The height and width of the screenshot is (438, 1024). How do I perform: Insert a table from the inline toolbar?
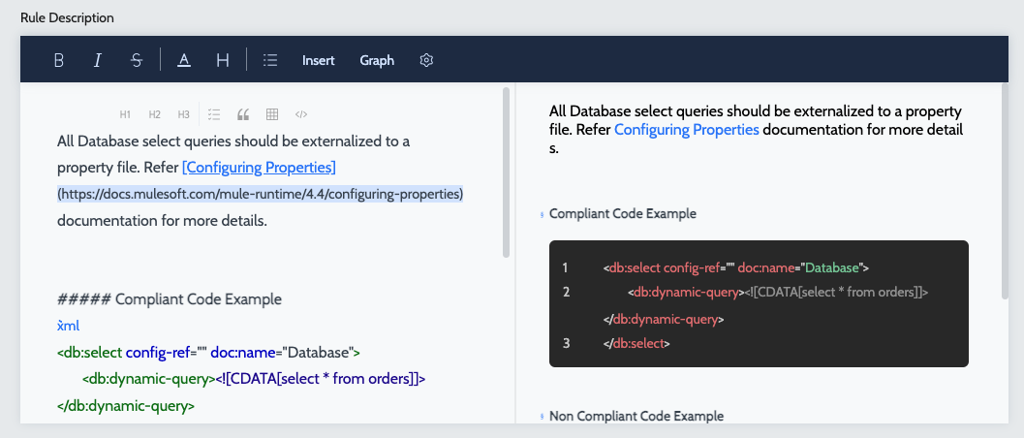272,115
